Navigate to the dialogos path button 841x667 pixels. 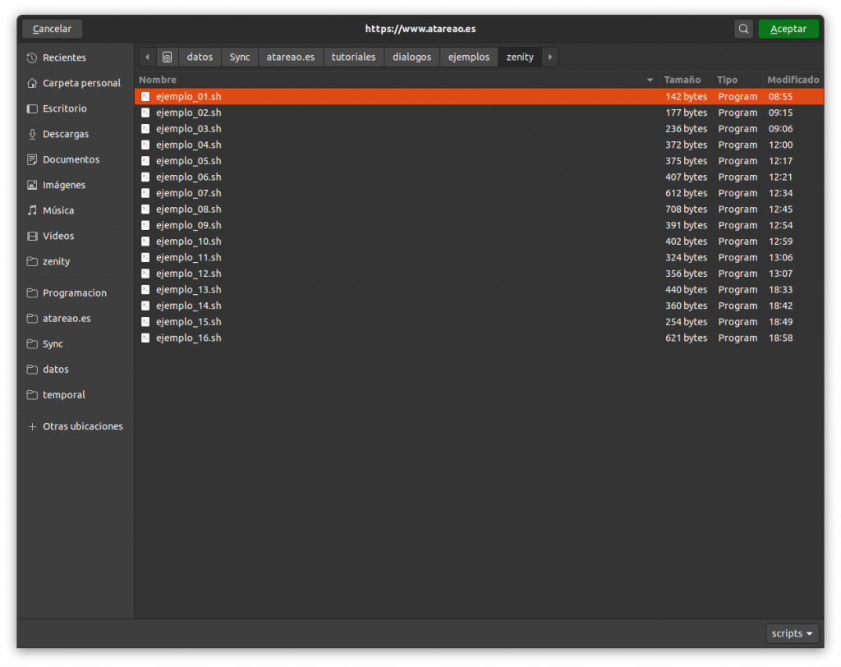pyautogui.click(x=411, y=57)
